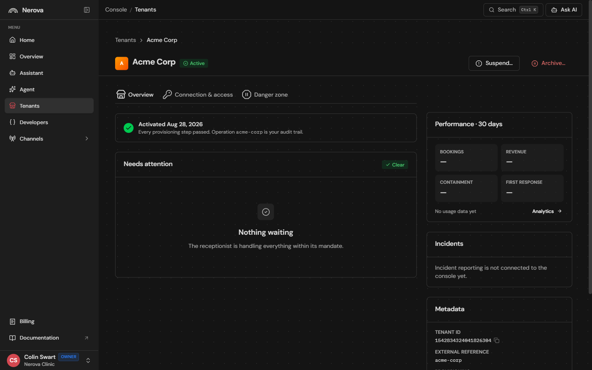Image resolution: width=592 pixels, height=370 pixels.
Task: Switch to Connection & access tab
Action: click(x=198, y=95)
